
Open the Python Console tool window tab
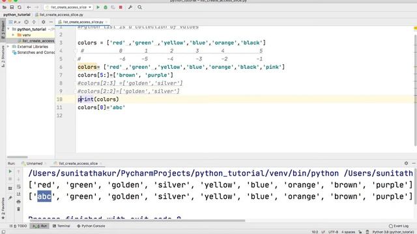coord(91,226)
